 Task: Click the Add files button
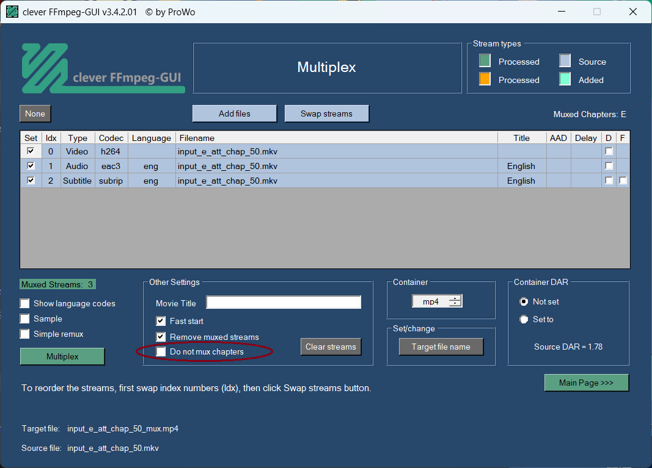(x=235, y=113)
